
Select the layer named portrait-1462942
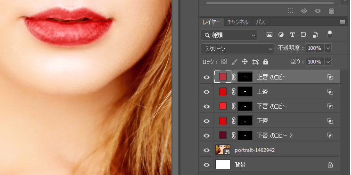254,150
